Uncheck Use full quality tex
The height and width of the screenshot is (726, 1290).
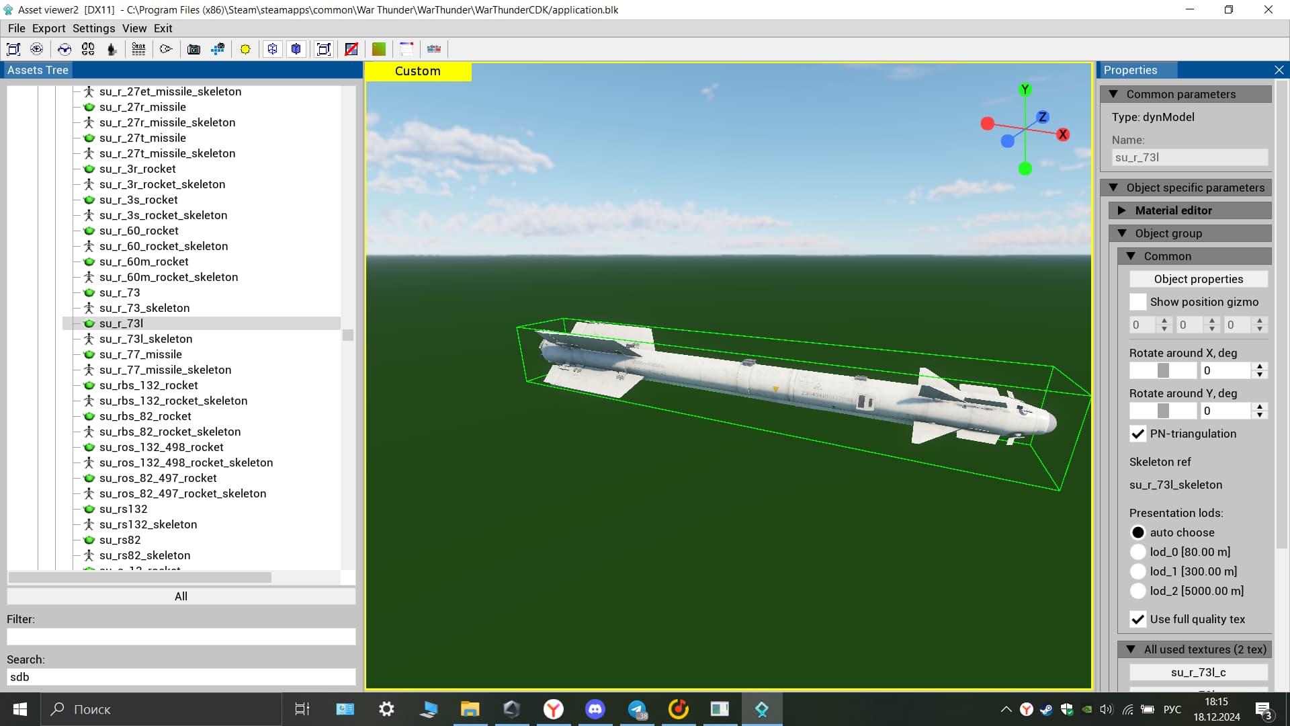(1138, 619)
